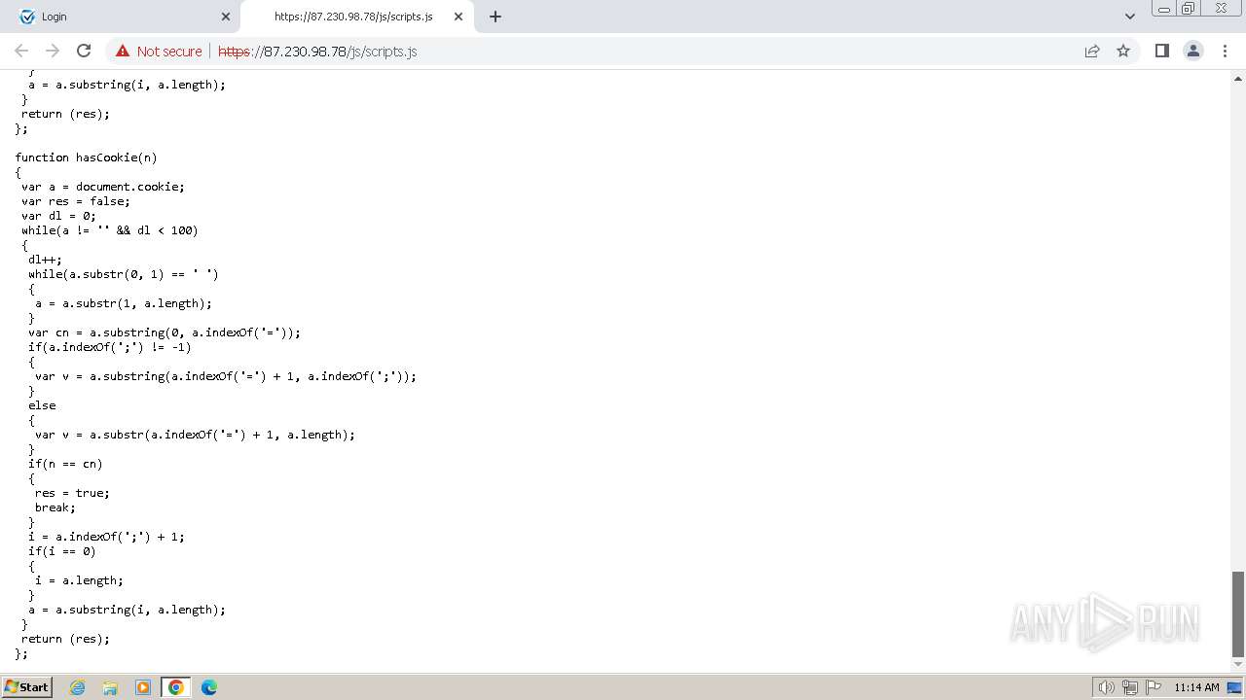Open Chrome's three-dot menu
1246x700 pixels.
(1225, 51)
